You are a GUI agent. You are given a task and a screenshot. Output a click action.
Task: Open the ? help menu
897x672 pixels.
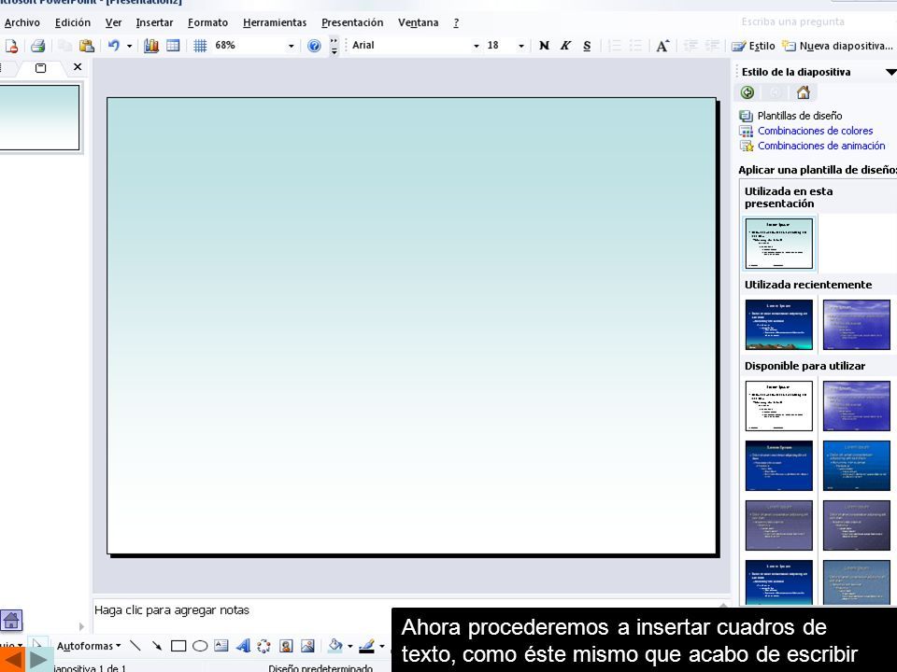tap(456, 22)
